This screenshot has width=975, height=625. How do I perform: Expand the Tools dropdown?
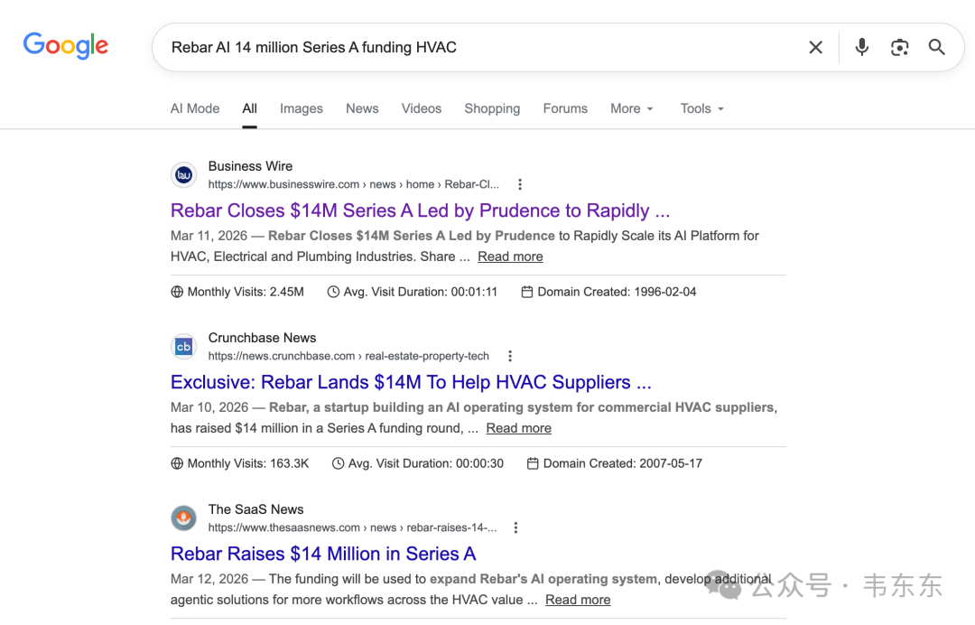[702, 108]
